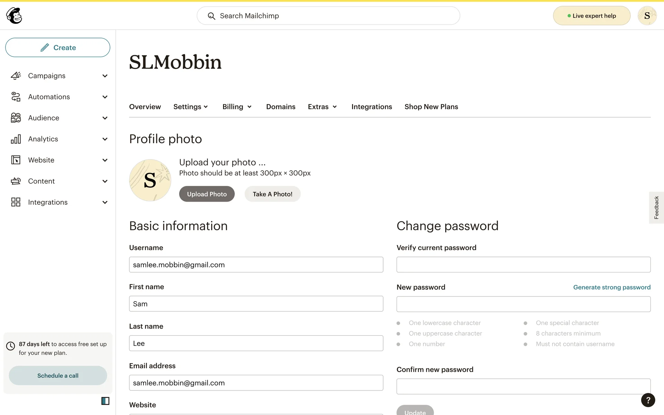Screen dimensions: 664x415
Task: Click the Campaigns megaphone icon
Action: point(16,76)
